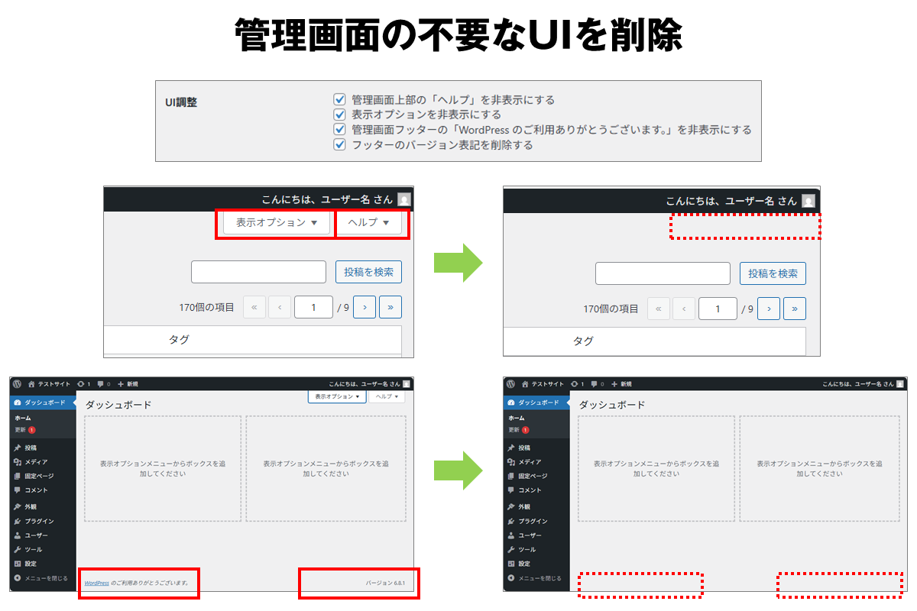Click テストサイト home icon in the right dashboard screenshot

527,383
